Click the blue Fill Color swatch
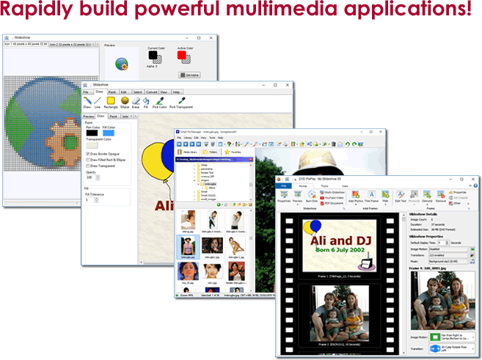Screen dimensions: 482x360 [x=109, y=133]
